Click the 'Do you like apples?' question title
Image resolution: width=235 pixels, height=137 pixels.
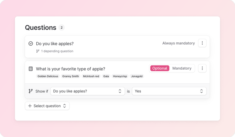point(55,44)
